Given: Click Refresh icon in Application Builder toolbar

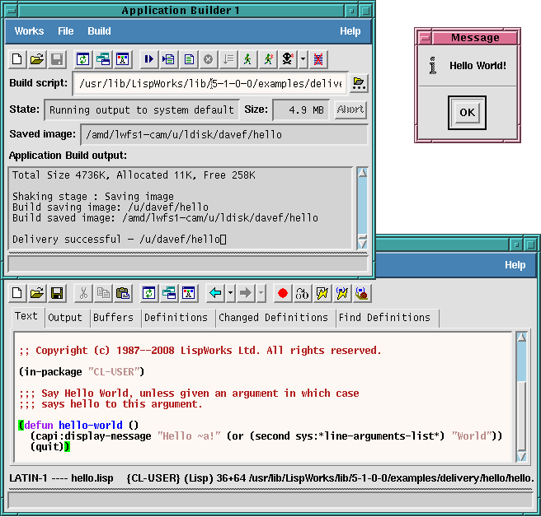Looking at the screenshot, I should click(82, 59).
